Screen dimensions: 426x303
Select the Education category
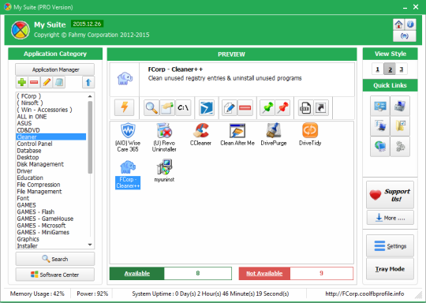click(30, 178)
